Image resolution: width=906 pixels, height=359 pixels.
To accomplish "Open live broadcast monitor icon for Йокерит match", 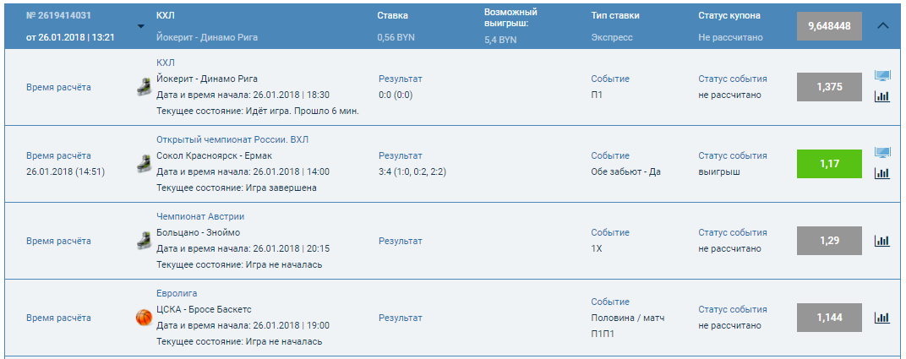I will pyautogui.click(x=882, y=76).
